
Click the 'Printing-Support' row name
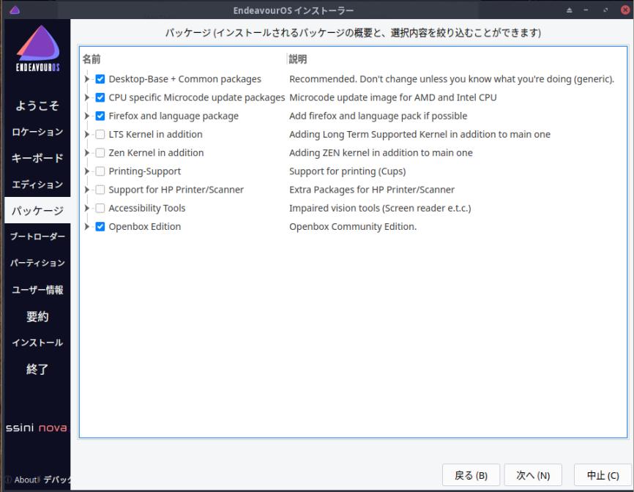tap(145, 171)
